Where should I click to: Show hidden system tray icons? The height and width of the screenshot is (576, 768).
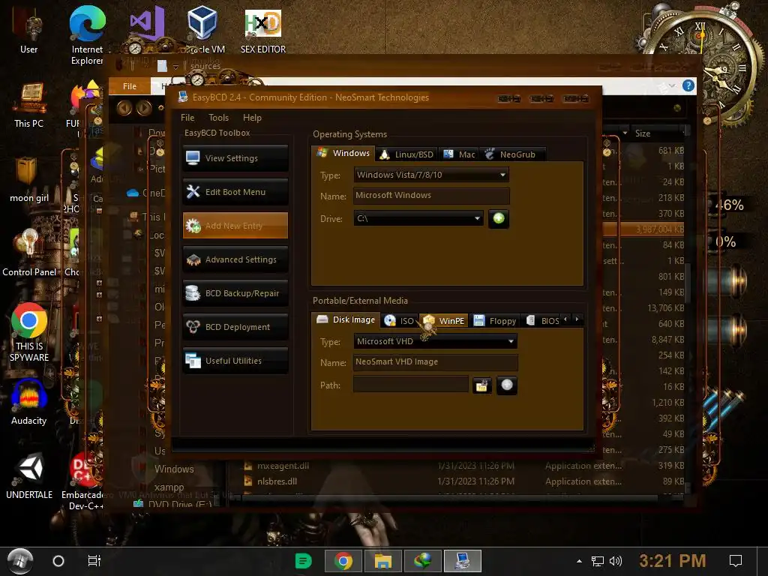tap(580, 561)
